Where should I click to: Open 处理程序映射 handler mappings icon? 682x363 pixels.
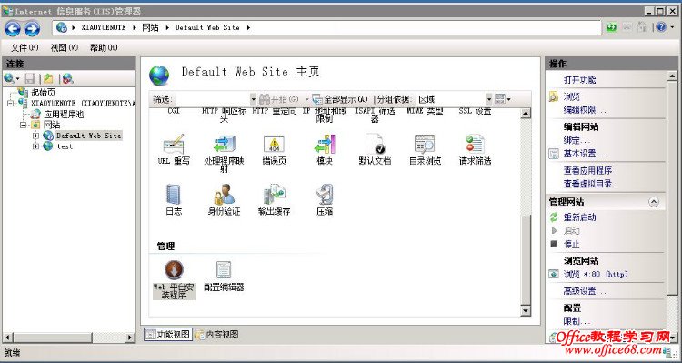tap(224, 144)
